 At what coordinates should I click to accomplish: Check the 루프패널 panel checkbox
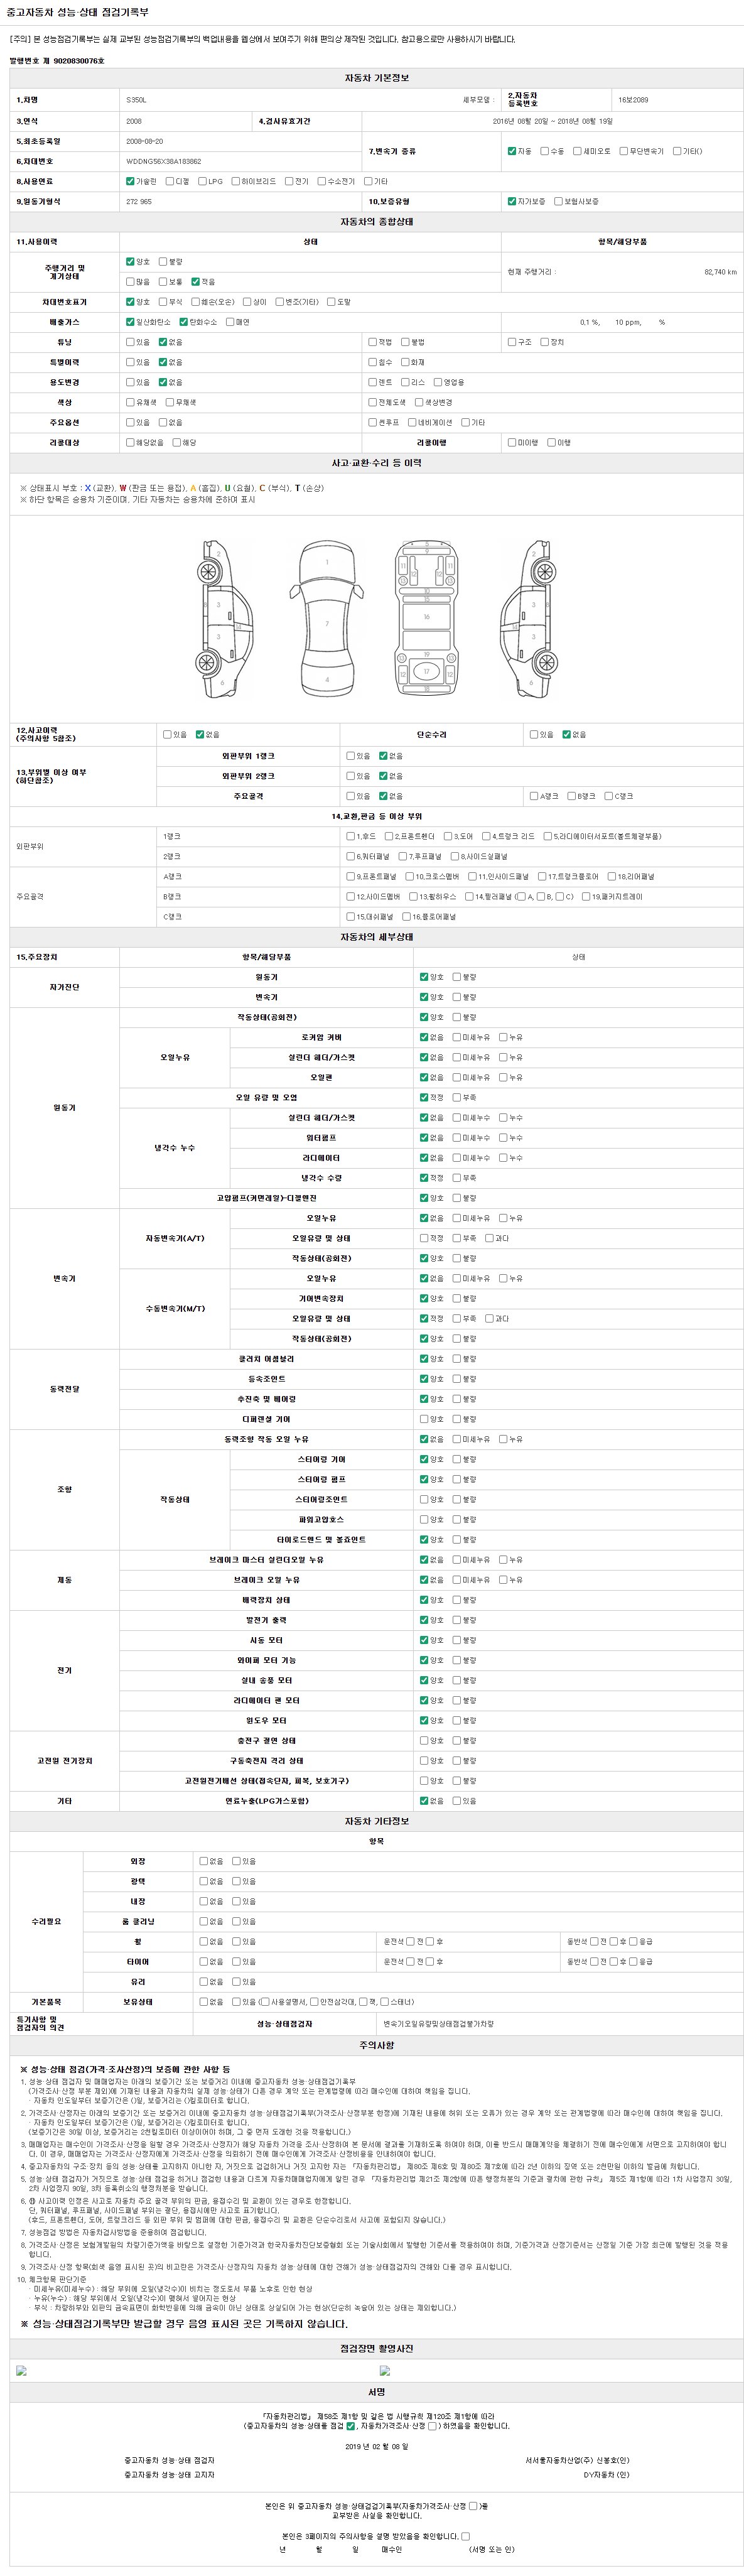click(402, 856)
